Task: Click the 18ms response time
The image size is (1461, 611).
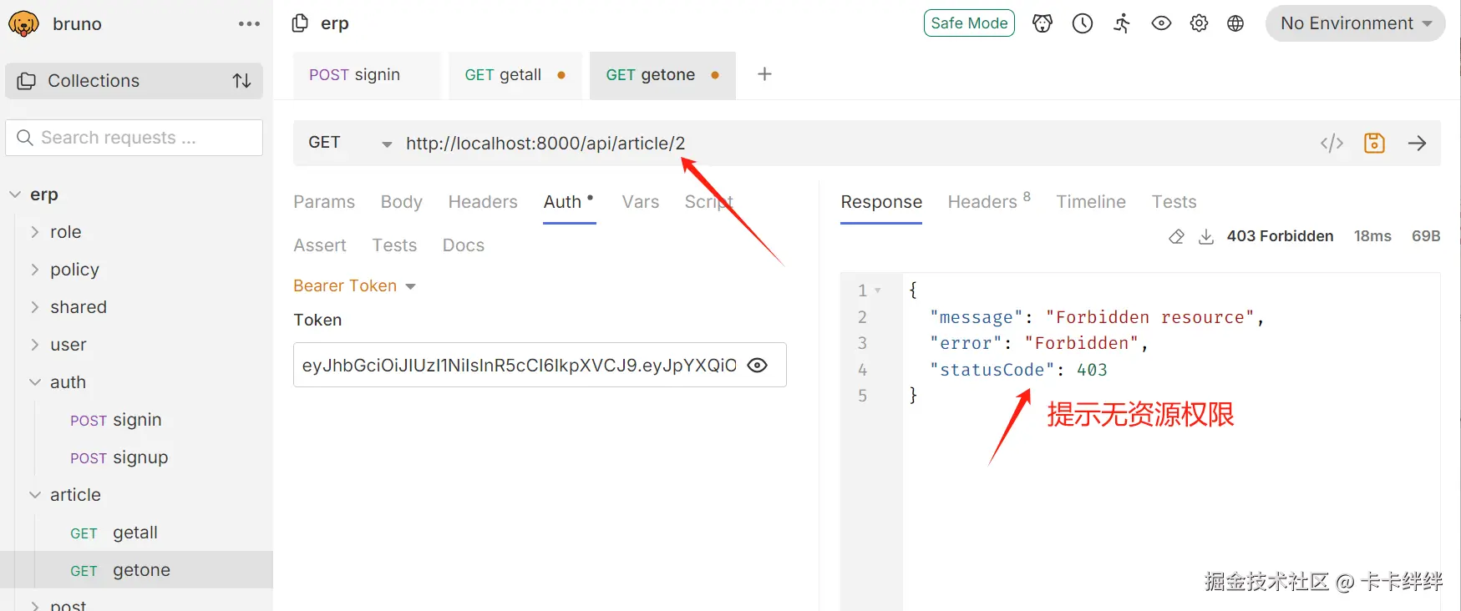Action: pyautogui.click(x=1372, y=237)
